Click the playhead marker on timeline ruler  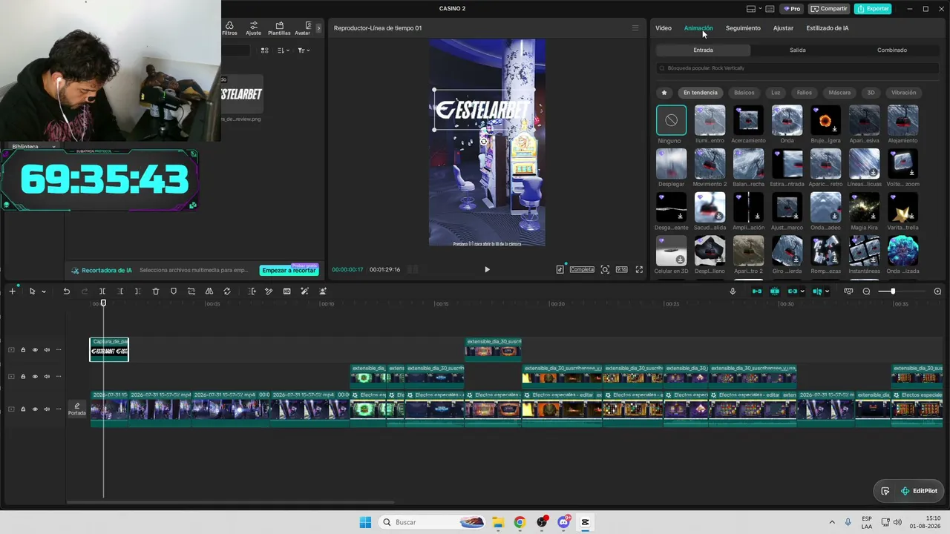point(103,303)
